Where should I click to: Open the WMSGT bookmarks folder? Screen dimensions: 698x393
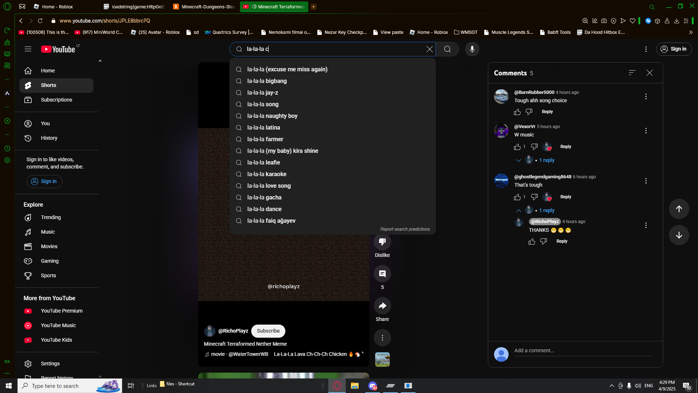[x=466, y=32]
